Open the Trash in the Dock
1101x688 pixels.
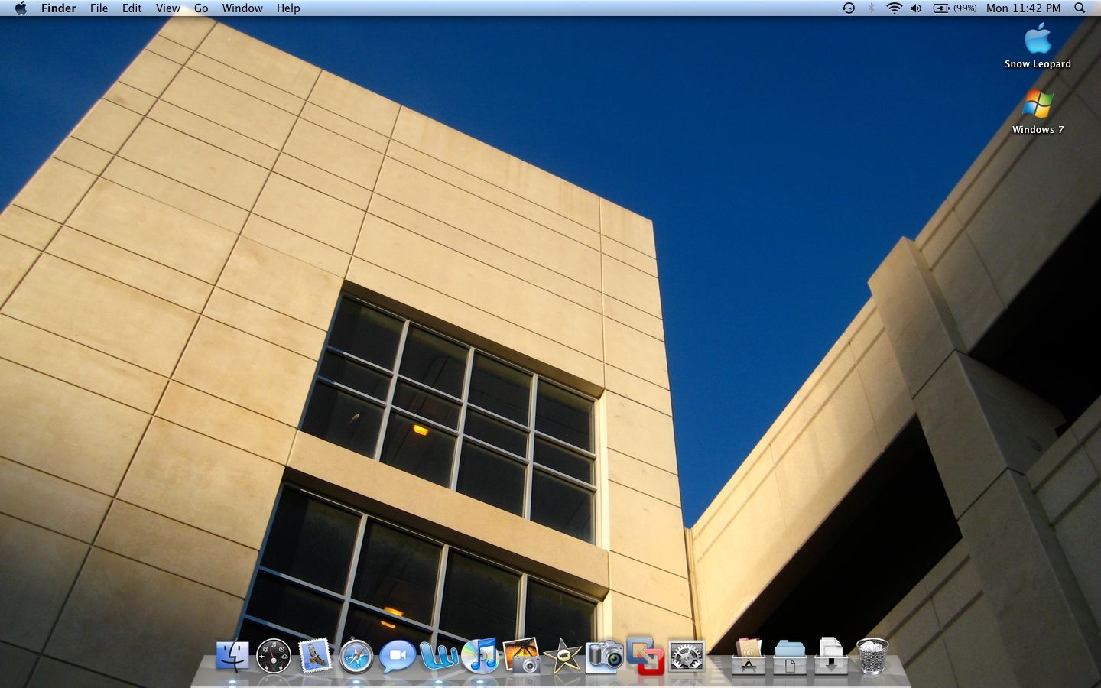872,656
